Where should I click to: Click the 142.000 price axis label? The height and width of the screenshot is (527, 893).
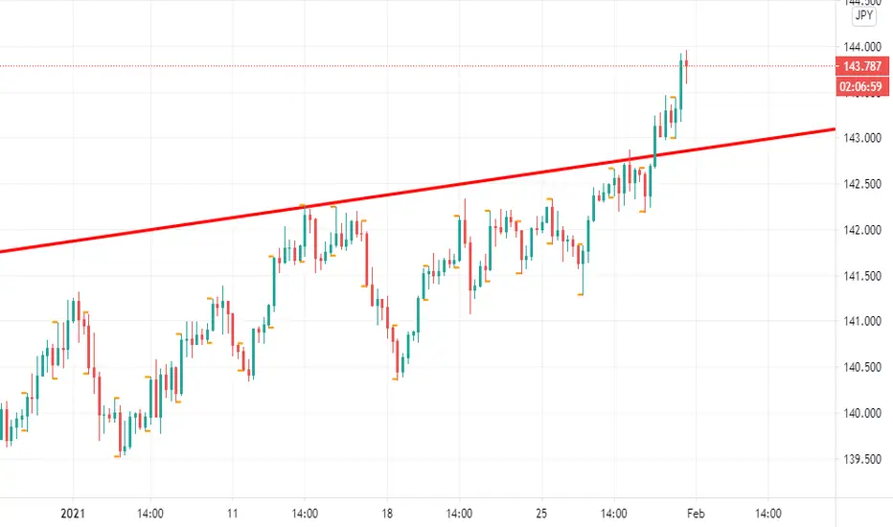coord(862,230)
